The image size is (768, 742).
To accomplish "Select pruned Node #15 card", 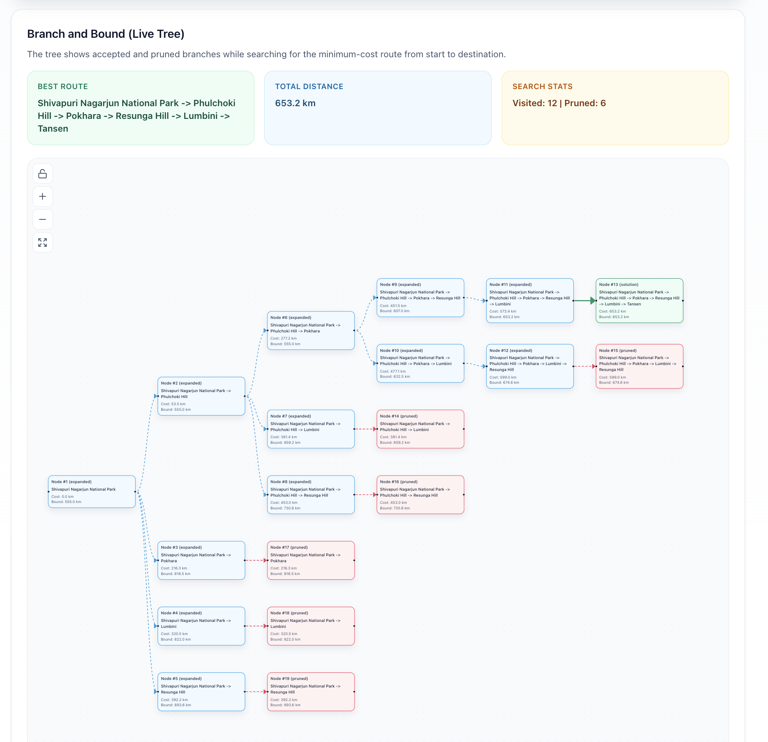I will (x=639, y=366).
